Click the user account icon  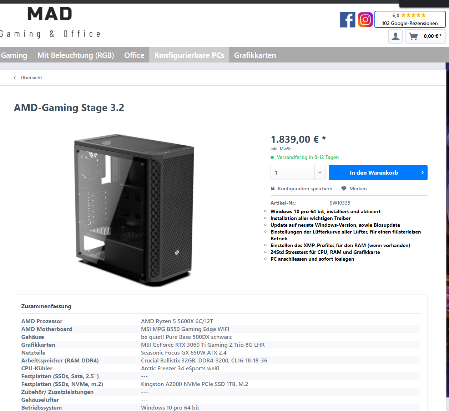[x=395, y=36]
